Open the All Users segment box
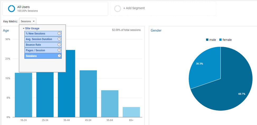 pos(55,9)
